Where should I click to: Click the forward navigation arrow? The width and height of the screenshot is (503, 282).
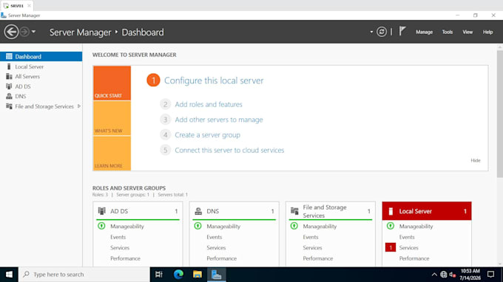(x=24, y=32)
